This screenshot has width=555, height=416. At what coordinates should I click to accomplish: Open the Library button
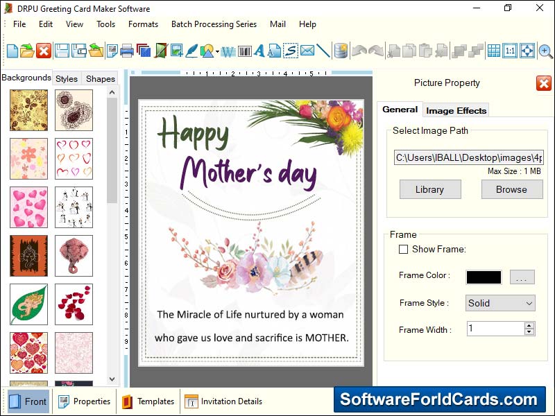(x=430, y=189)
